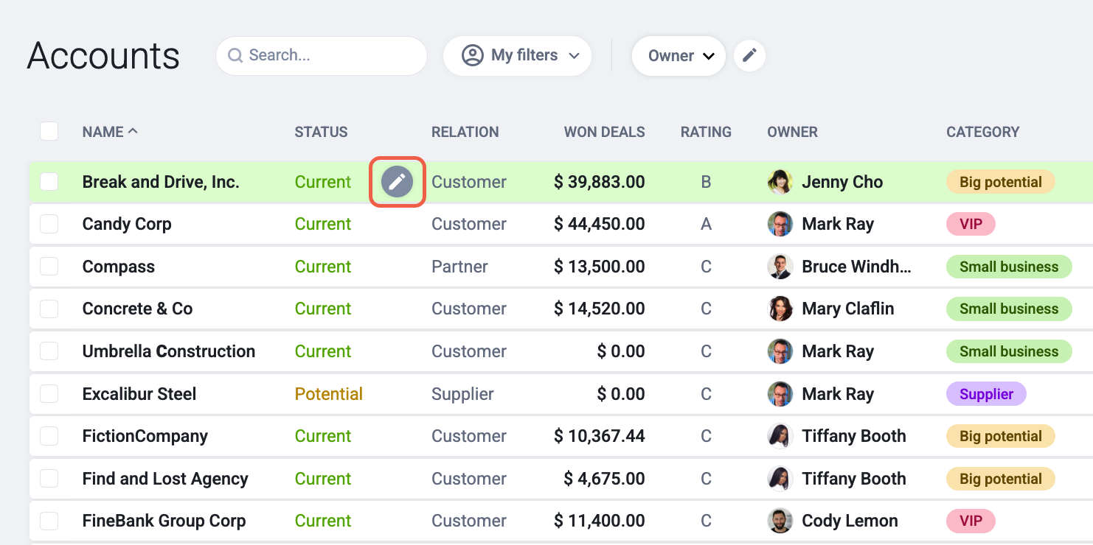Viewport: 1093px width, 545px height.
Task: Click the Small business tag for Umbrella Construction
Action: coord(1009,351)
